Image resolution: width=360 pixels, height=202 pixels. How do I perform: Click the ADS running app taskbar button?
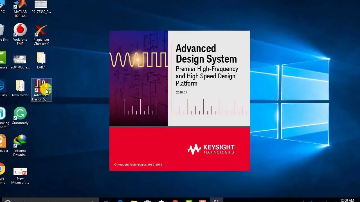216,200
